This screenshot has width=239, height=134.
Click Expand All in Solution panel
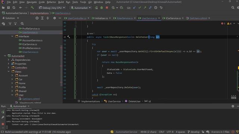(42, 18)
